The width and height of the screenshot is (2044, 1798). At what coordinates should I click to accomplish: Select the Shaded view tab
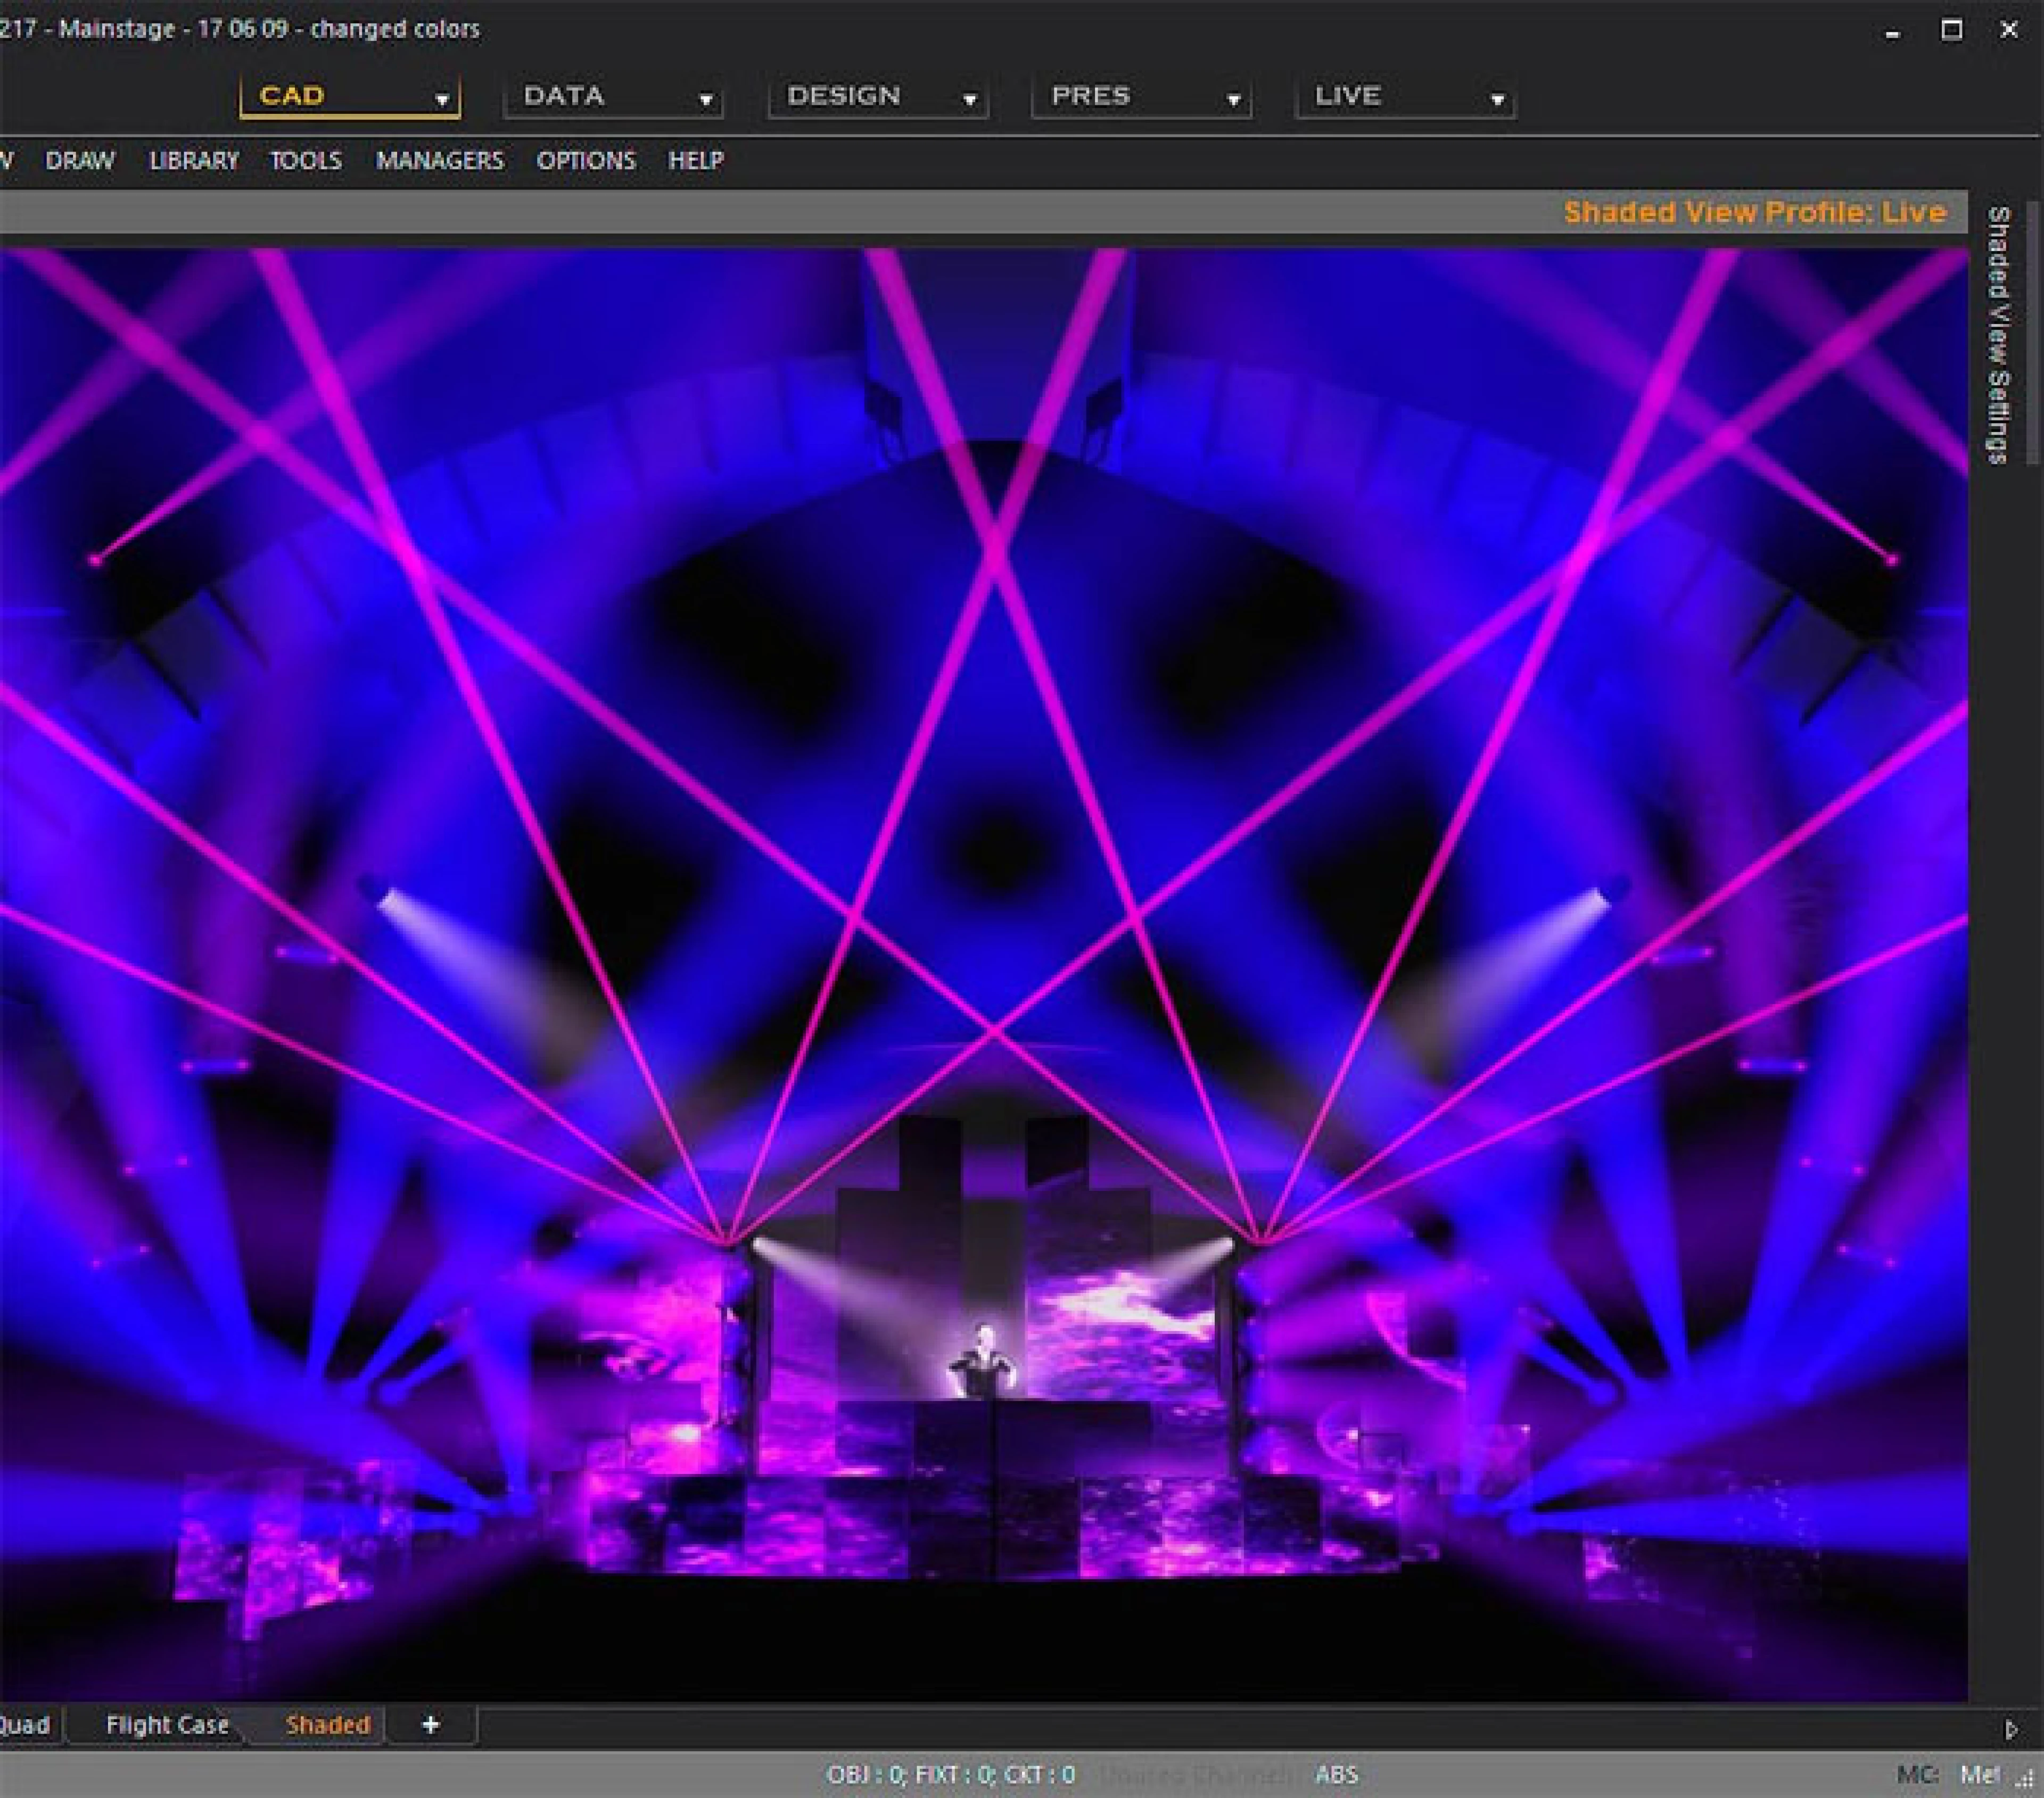[x=328, y=1724]
